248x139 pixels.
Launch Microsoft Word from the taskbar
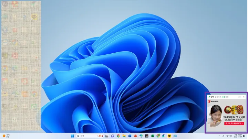pos(130,136)
